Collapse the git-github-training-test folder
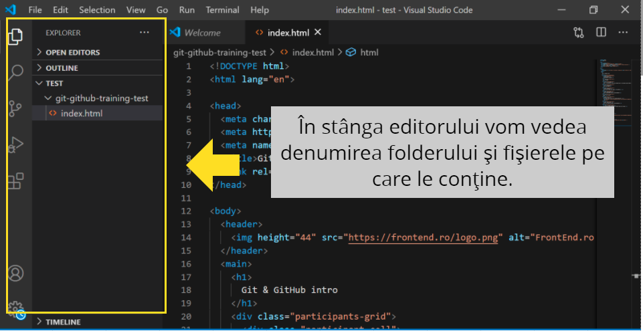Screen dimensions: 643x331 pyautogui.click(x=98, y=98)
